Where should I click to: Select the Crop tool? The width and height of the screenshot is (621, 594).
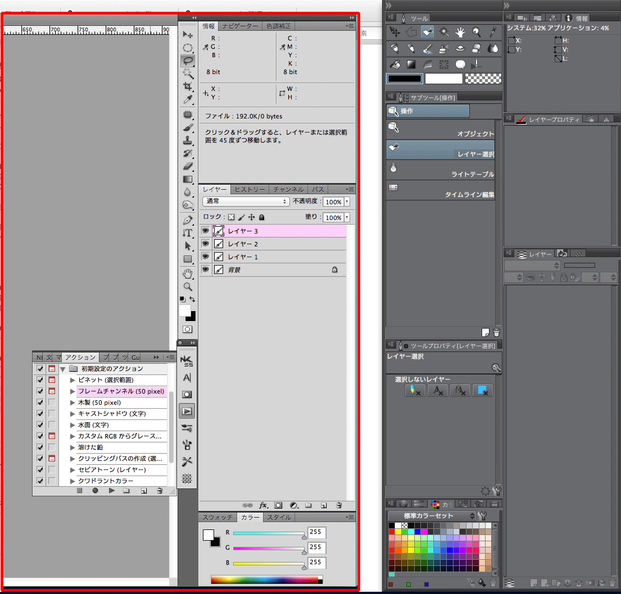[x=188, y=86]
